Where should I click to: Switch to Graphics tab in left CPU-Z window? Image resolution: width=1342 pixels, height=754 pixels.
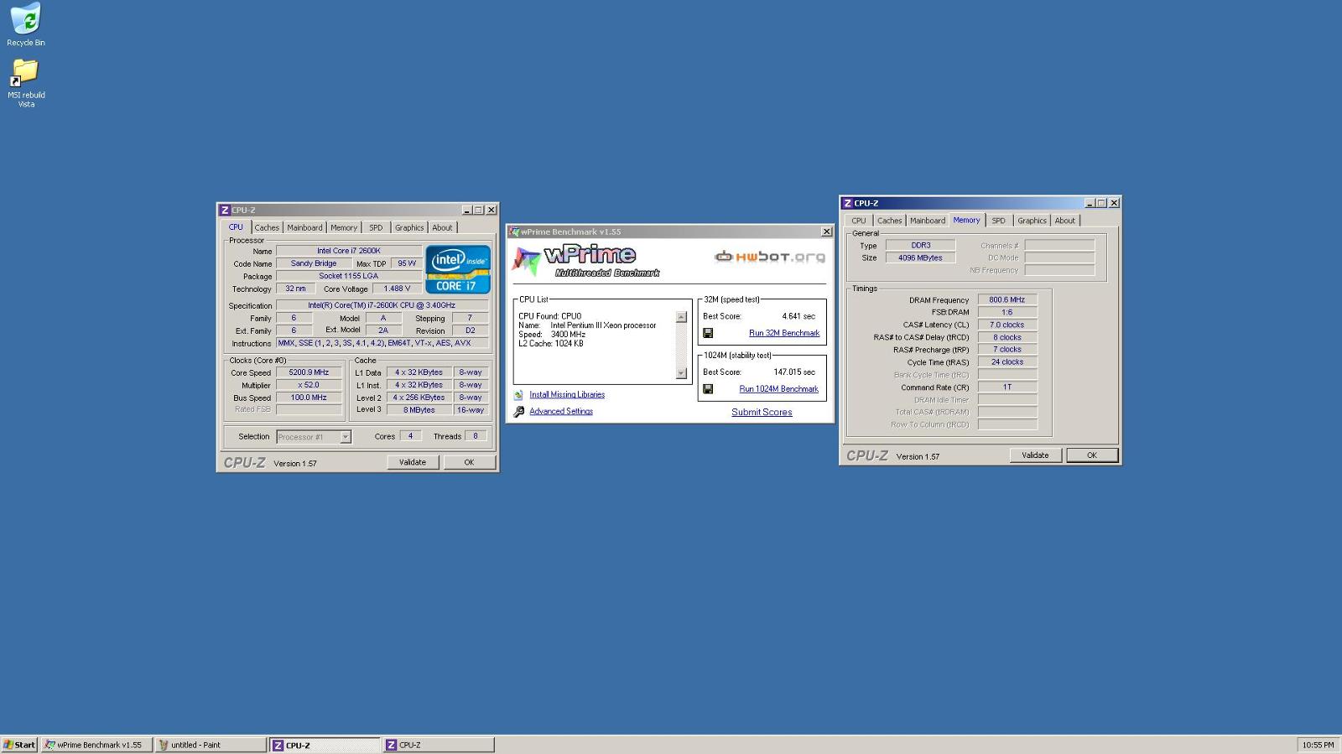point(409,228)
